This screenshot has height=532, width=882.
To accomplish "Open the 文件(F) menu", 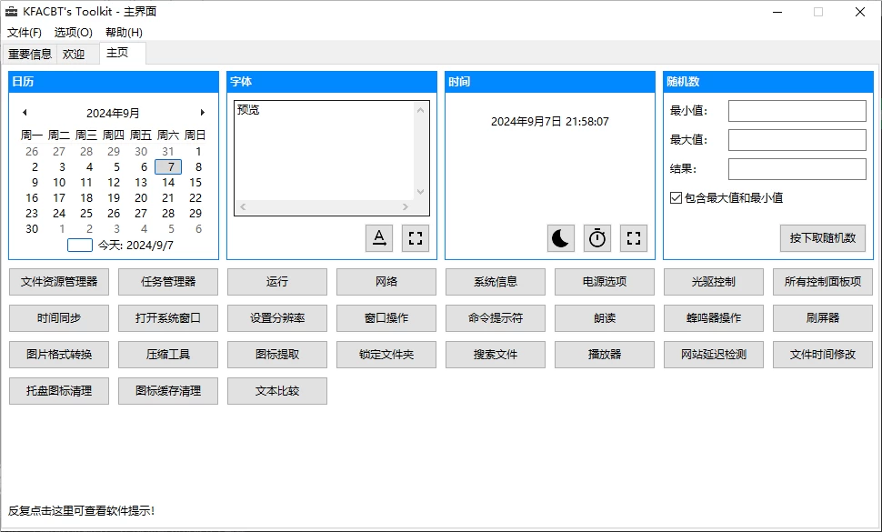I will [25, 32].
